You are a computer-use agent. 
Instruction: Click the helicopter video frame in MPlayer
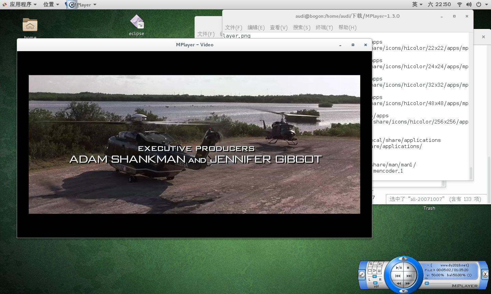point(194,144)
